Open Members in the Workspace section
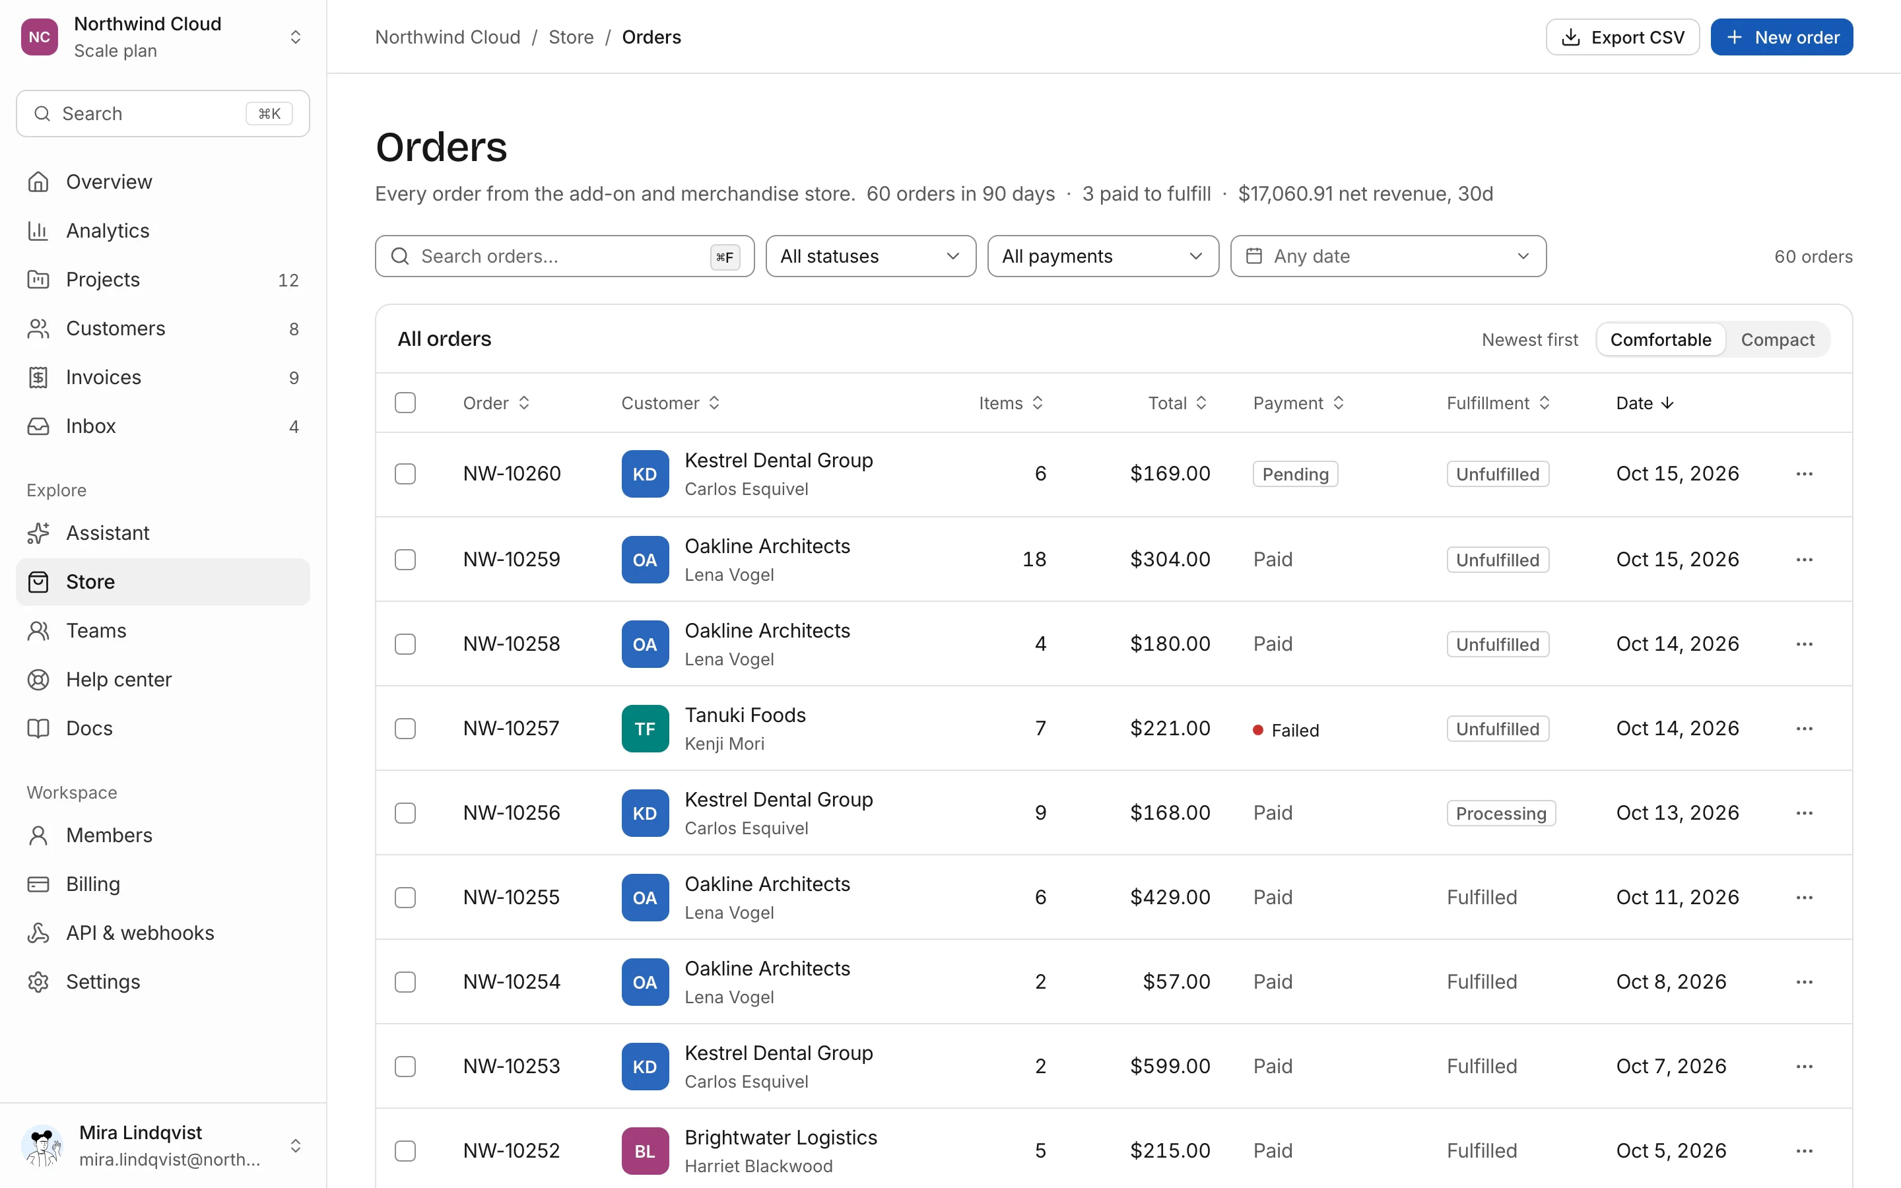1901x1188 pixels. 162,835
